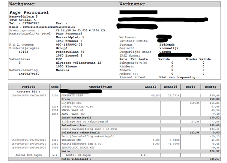Screen dimensions: 227x163
Task: Click the Bedrag column header
Action: click(211, 86)
